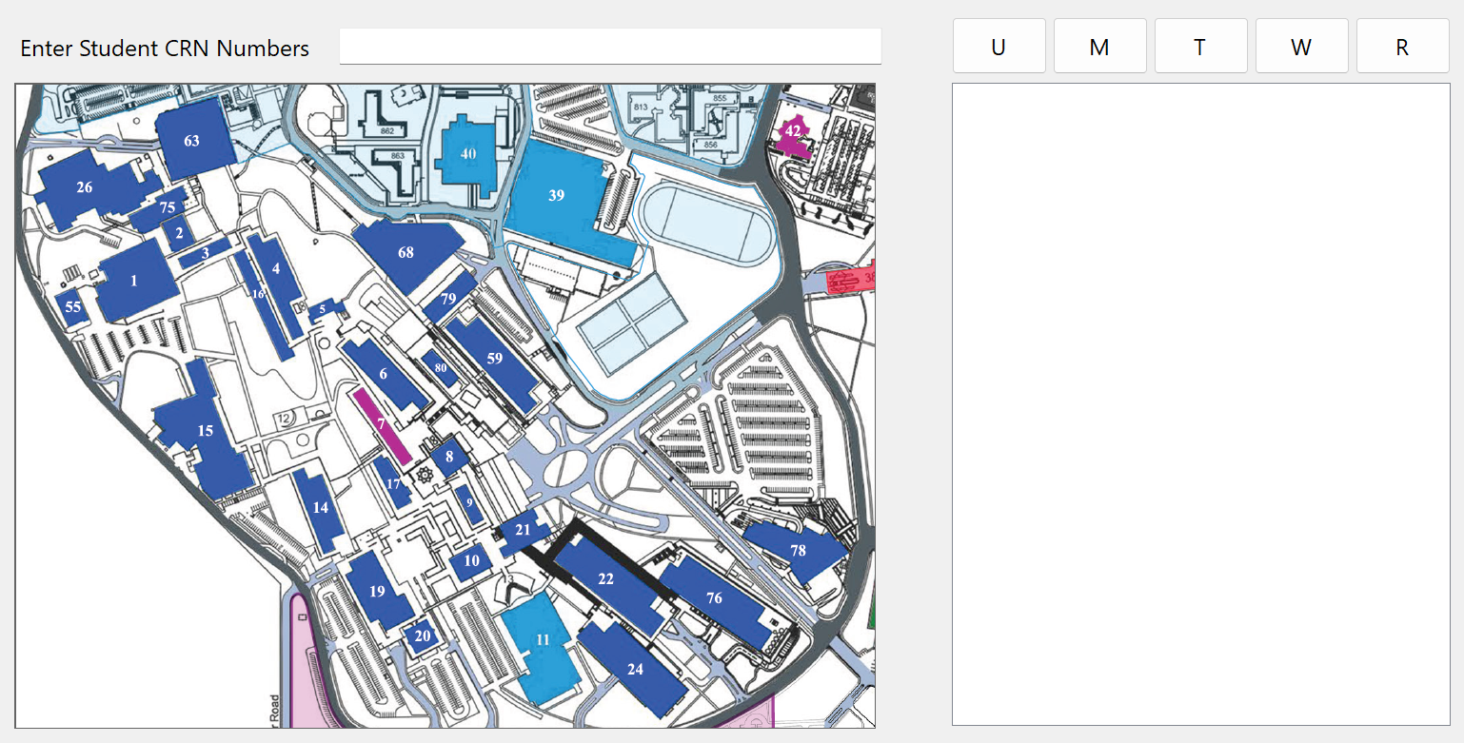Click building 63 on the map
This screenshot has width=1464, height=743.
192,141
